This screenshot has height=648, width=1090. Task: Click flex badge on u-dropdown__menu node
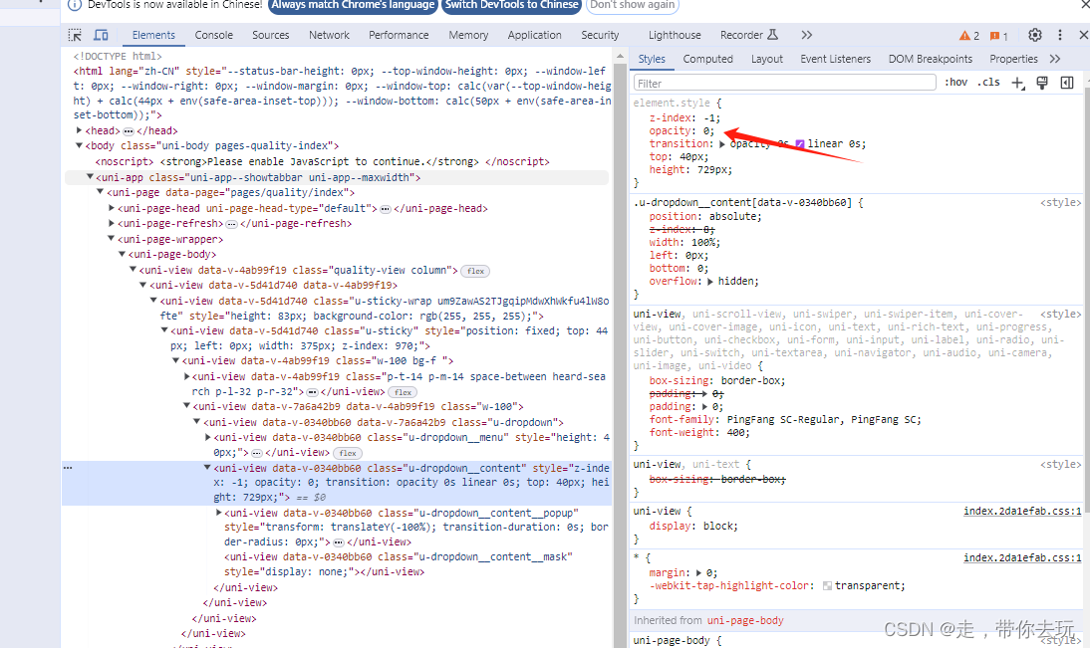348,453
